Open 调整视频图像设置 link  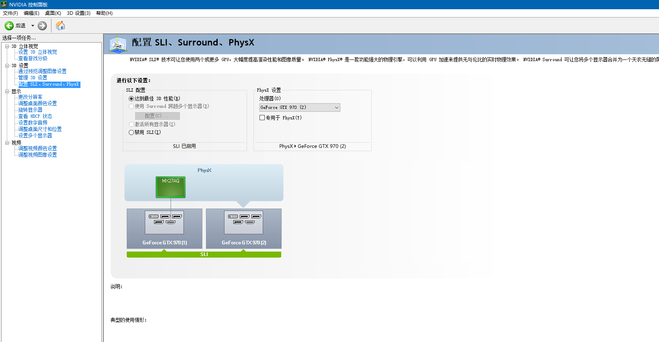click(38, 155)
